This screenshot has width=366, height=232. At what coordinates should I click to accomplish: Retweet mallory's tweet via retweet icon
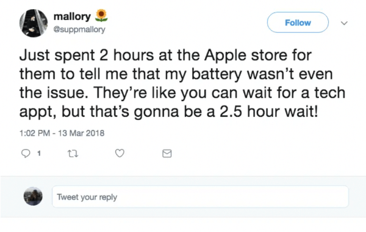point(73,153)
